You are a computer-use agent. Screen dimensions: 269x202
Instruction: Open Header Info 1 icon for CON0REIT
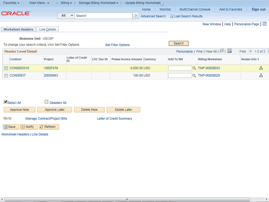[261, 75]
